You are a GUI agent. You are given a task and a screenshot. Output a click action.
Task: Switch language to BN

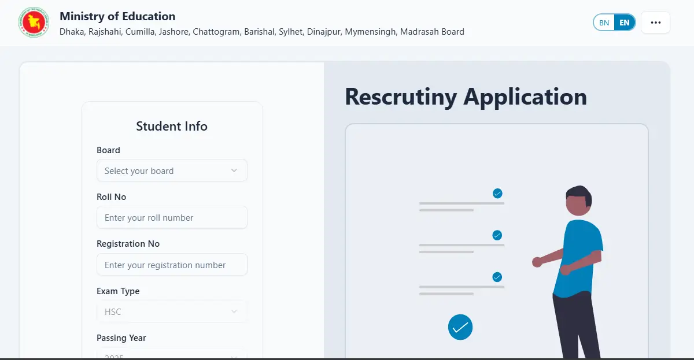coord(604,23)
